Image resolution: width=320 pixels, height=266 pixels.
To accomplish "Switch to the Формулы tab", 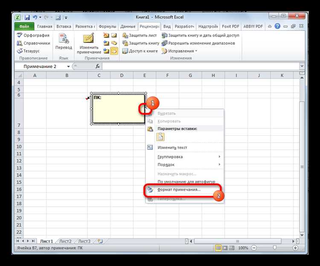I will (108, 26).
